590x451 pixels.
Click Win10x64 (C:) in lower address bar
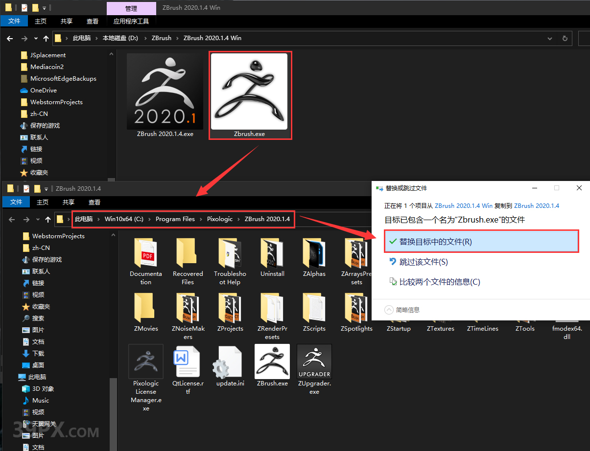pos(124,219)
